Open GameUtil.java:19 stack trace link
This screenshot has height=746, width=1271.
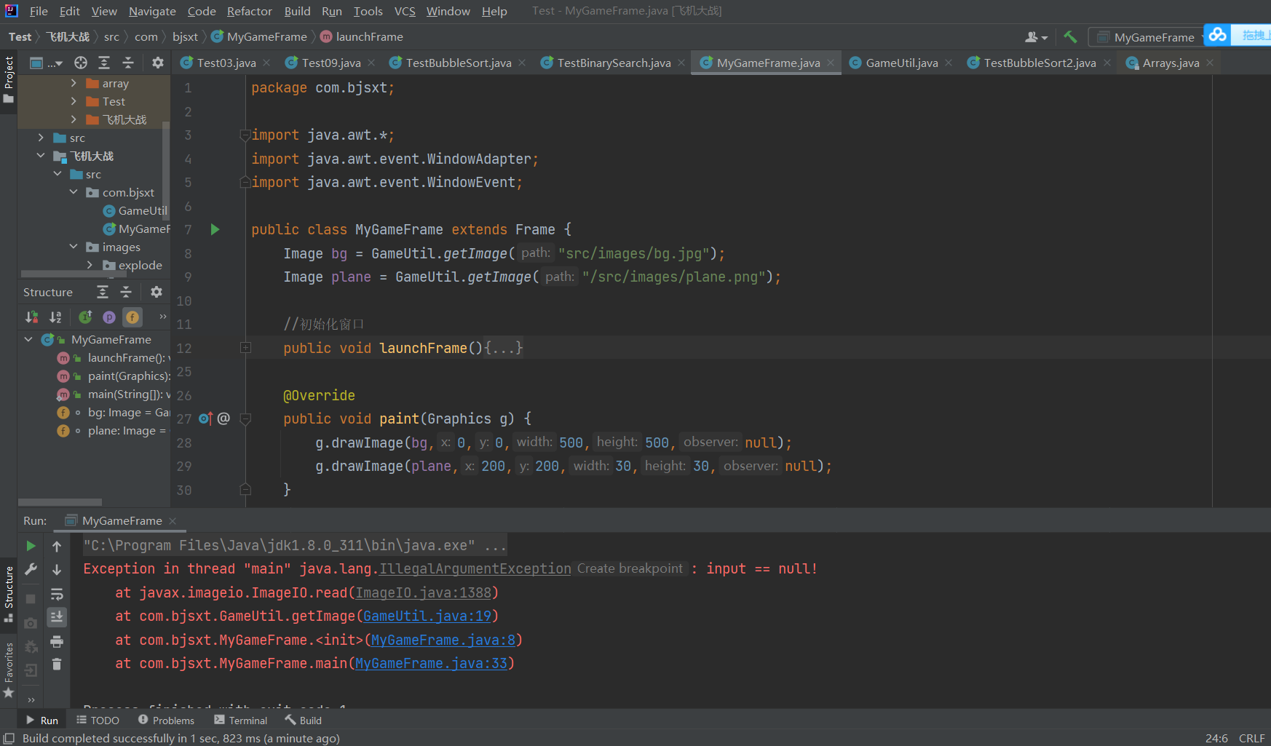click(427, 616)
